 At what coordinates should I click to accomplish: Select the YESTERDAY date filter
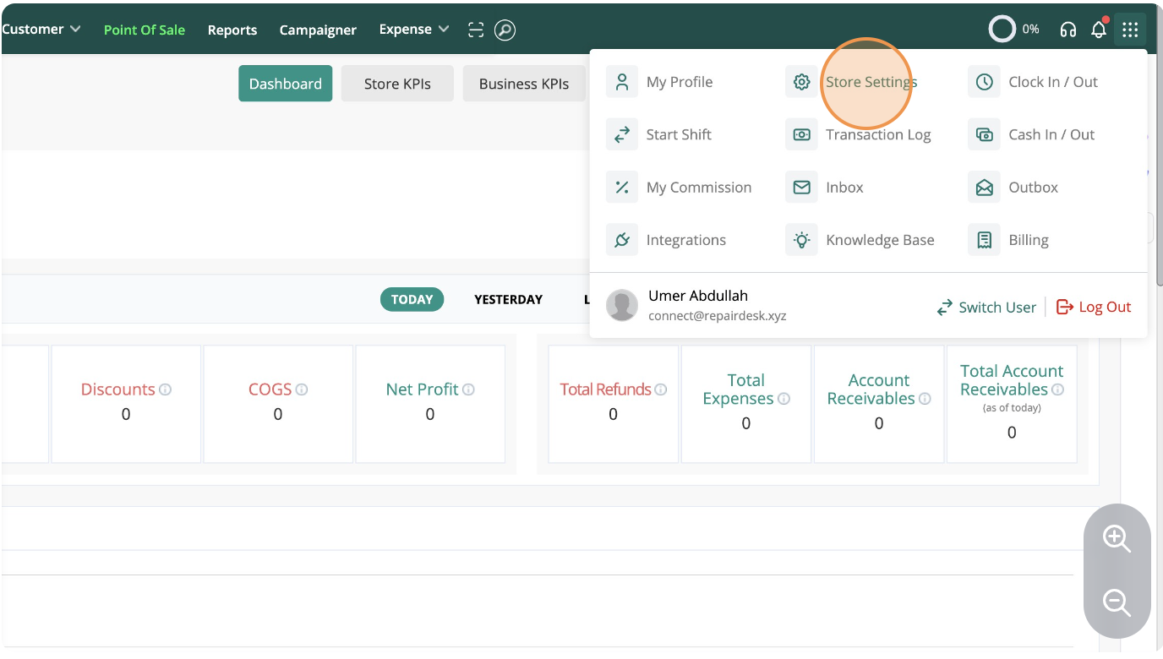point(508,299)
